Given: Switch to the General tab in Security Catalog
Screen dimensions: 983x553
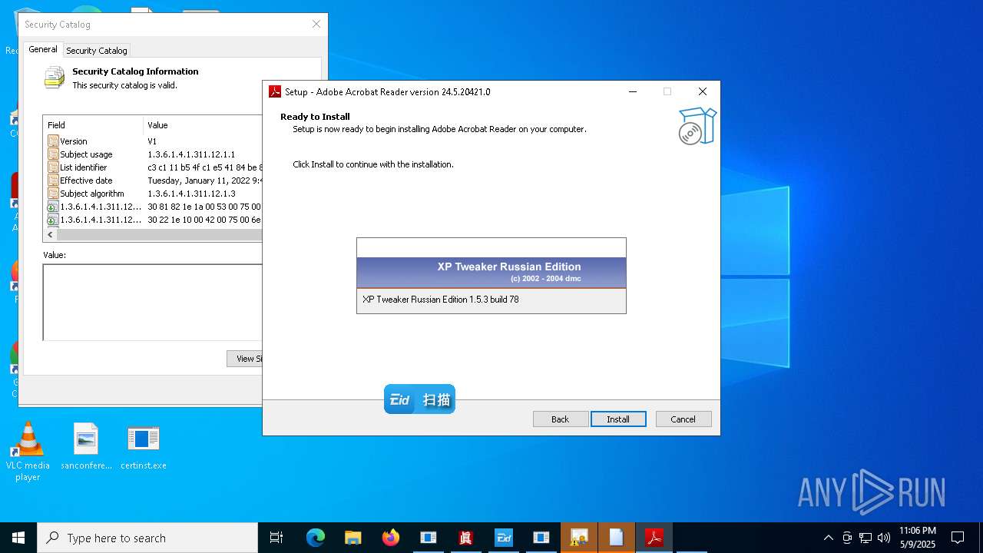Looking at the screenshot, I should [43, 49].
